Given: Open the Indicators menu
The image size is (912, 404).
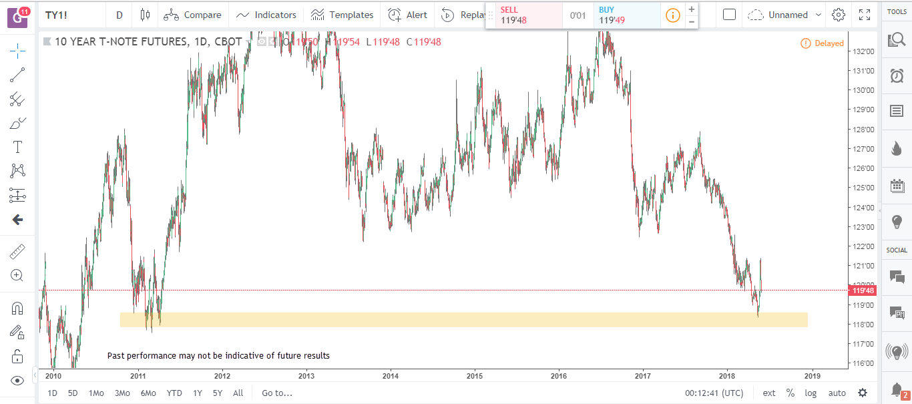Looking at the screenshot, I should 266,15.
